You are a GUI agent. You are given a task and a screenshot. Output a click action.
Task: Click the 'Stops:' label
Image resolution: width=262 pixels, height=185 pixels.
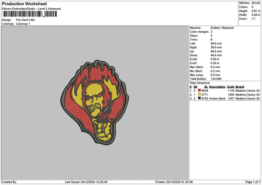[194, 36]
